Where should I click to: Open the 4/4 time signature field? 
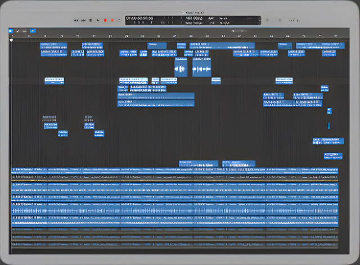211,18
